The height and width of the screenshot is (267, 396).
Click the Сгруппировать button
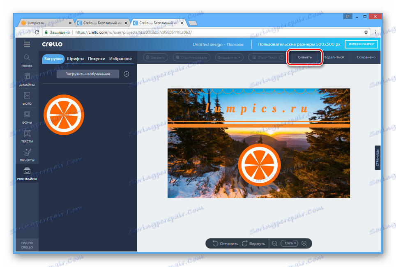coord(192,58)
